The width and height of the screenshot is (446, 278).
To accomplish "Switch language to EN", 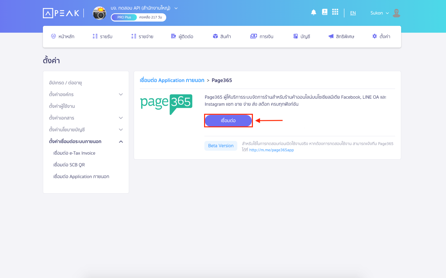I will (353, 13).
